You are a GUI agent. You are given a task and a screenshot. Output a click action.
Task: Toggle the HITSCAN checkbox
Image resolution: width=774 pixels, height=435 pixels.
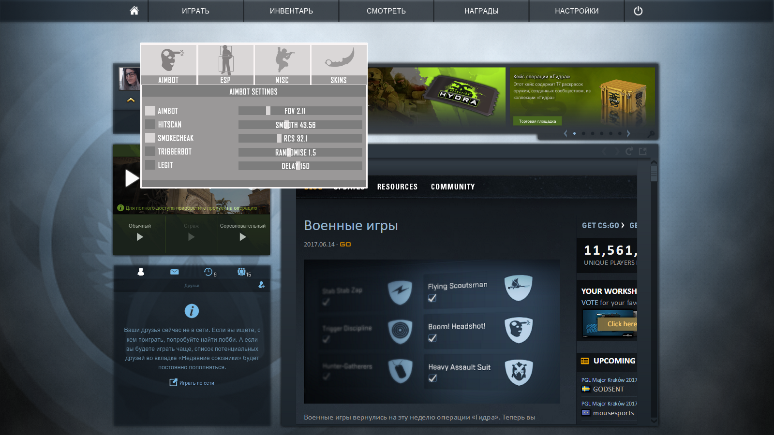(x=150, y=124)
